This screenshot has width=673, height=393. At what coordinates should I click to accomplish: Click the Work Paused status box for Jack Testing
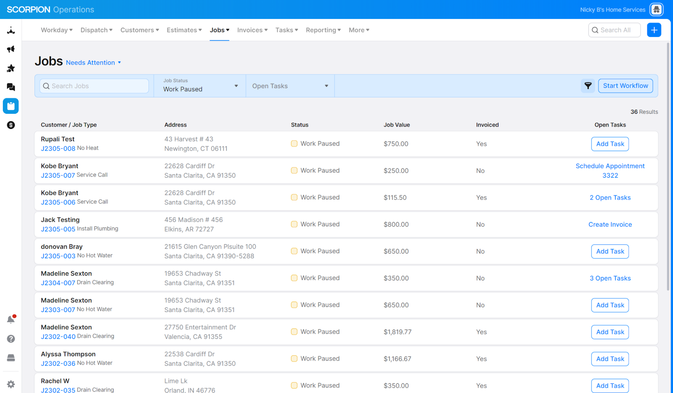point(294,224)
